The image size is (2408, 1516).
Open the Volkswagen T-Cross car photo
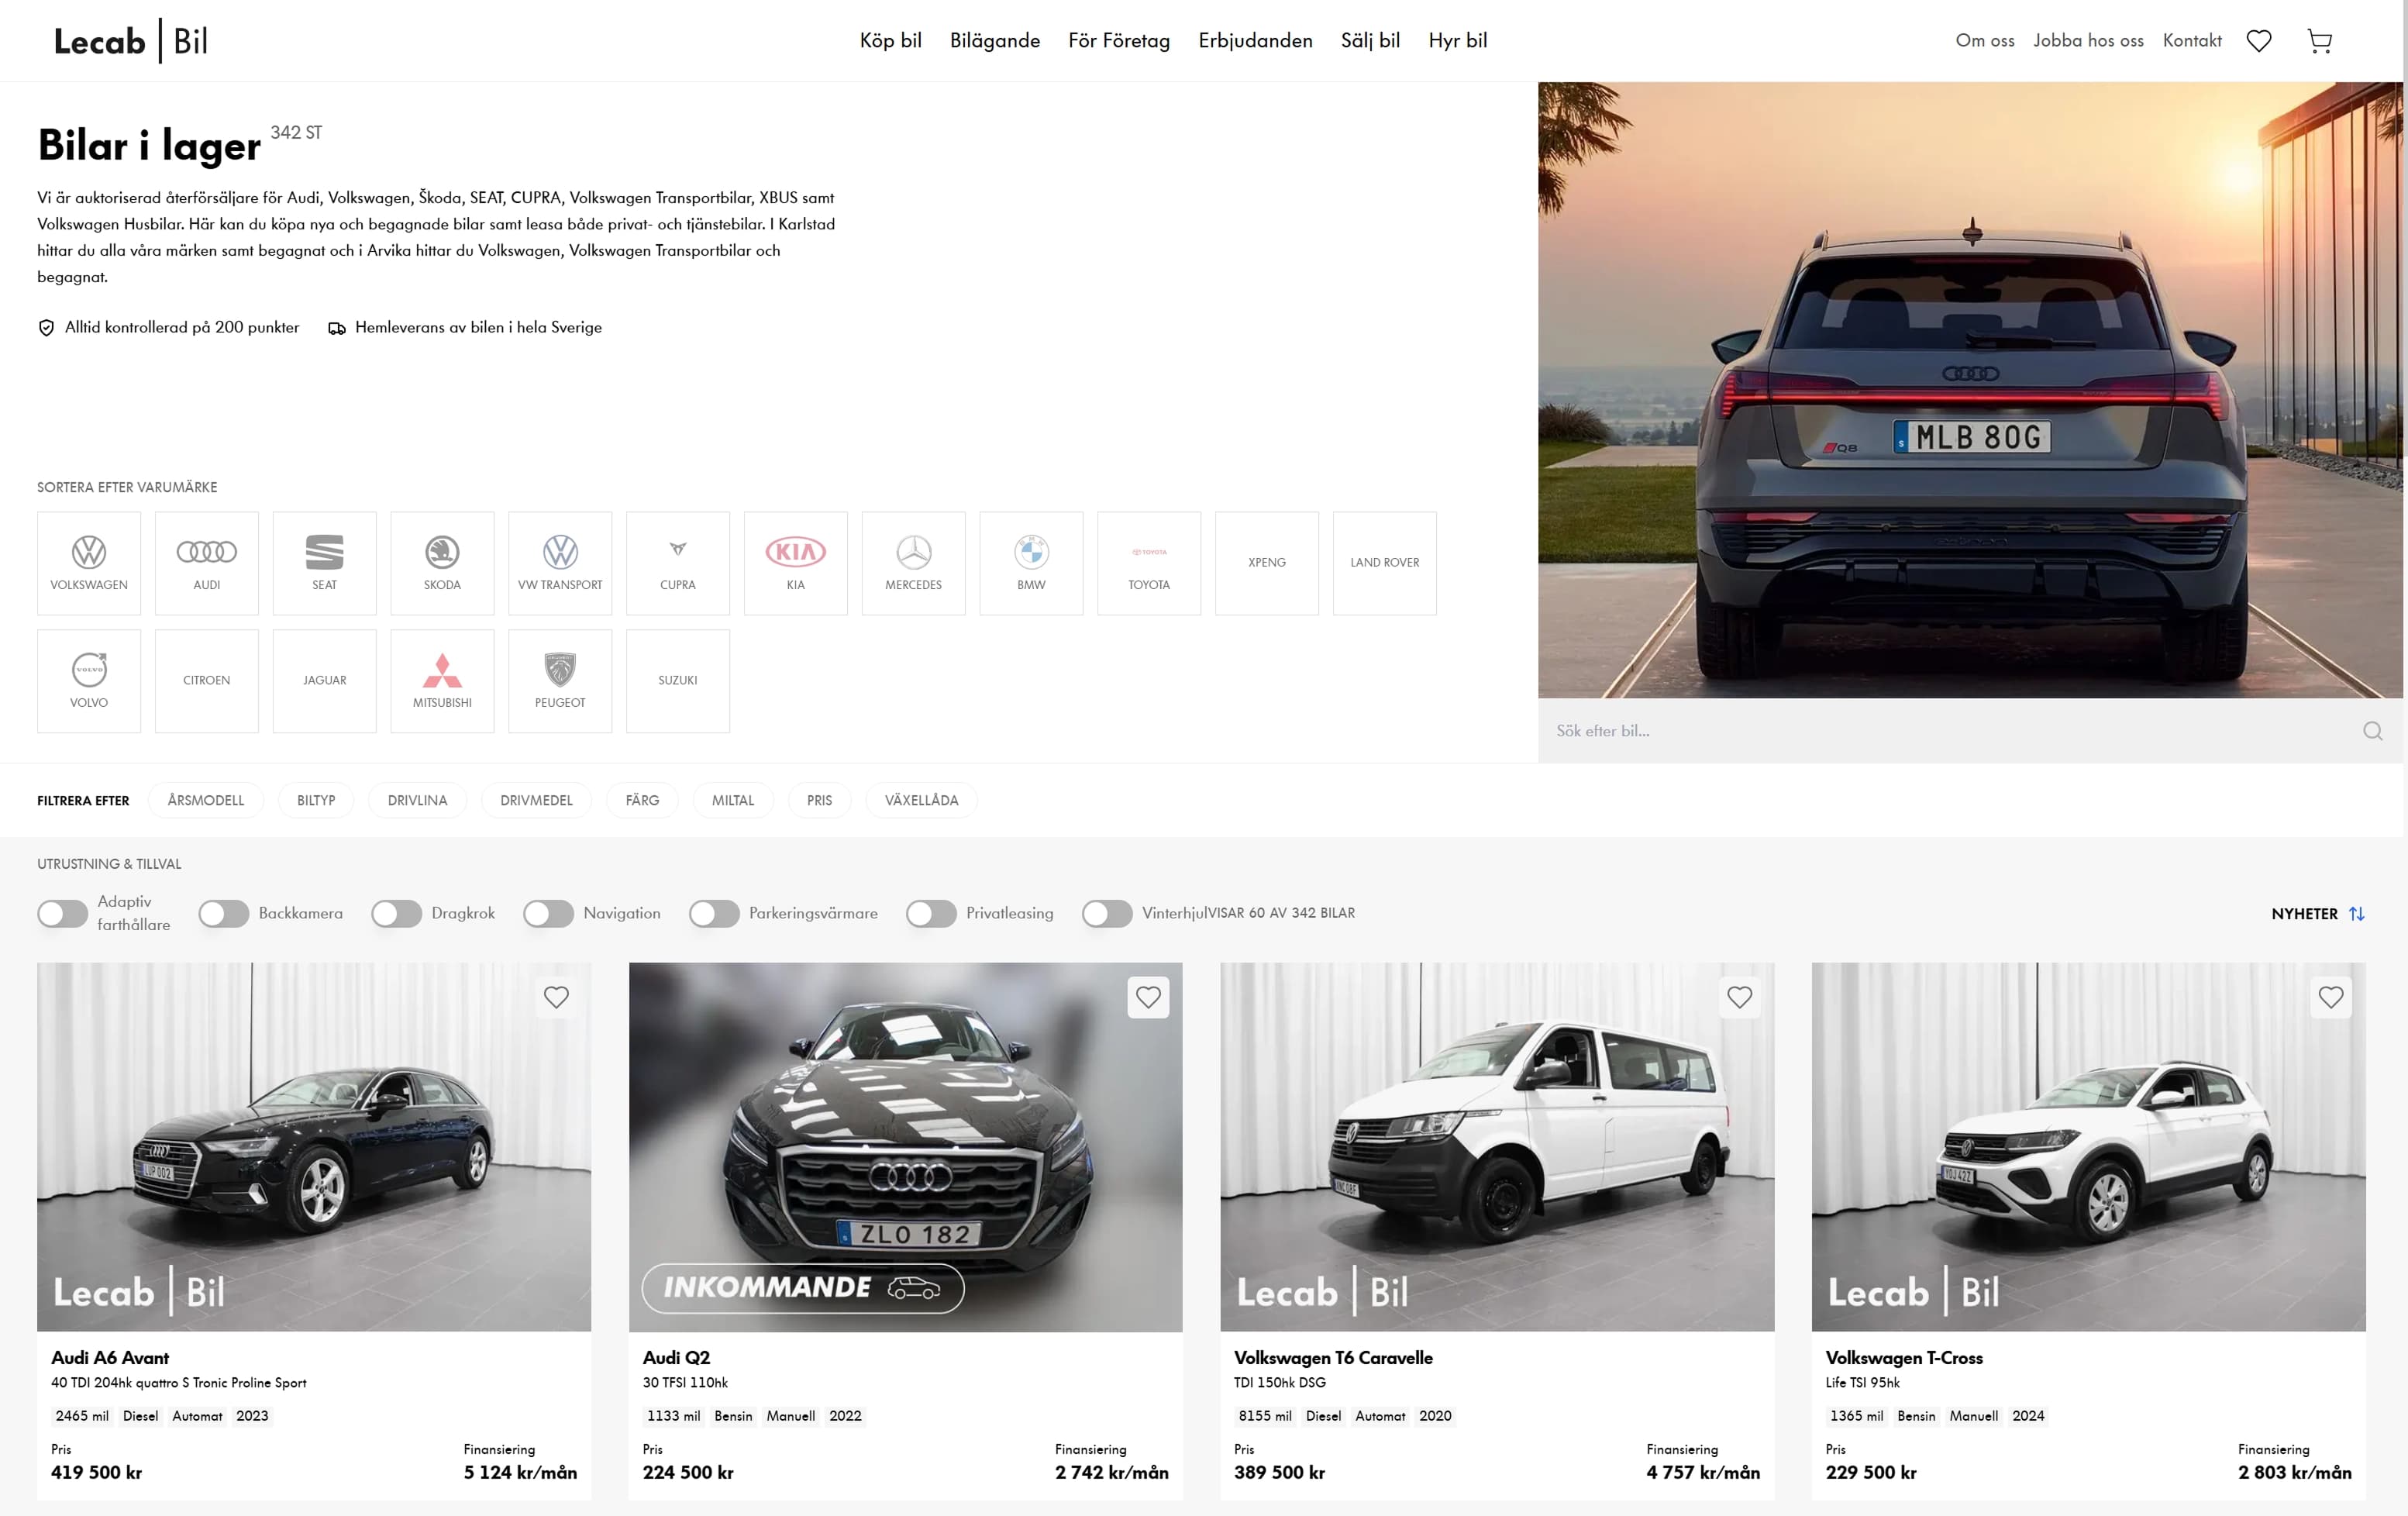pyautogui.click(x=2089, y=1147)
